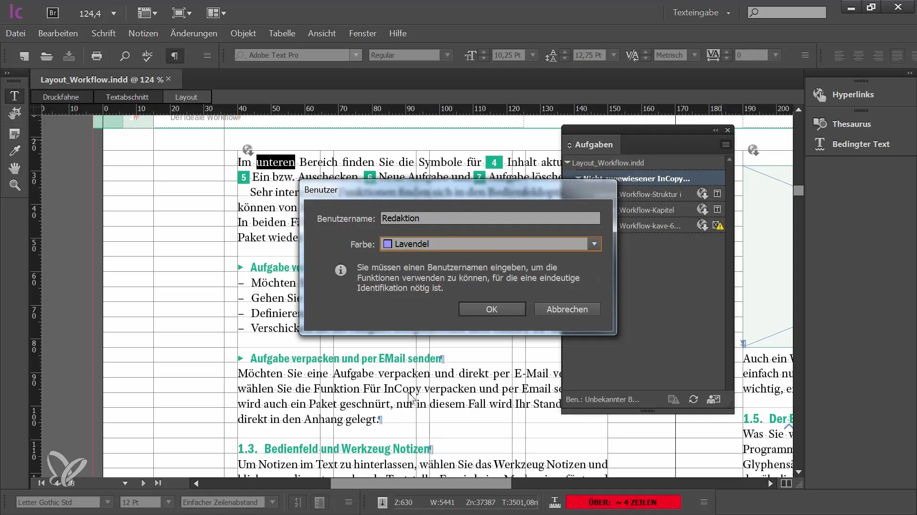The width and height of the screenshot is (917, 515).
Task: Click OK button in Benutzer dialog
Action: [x=491, y=309]
